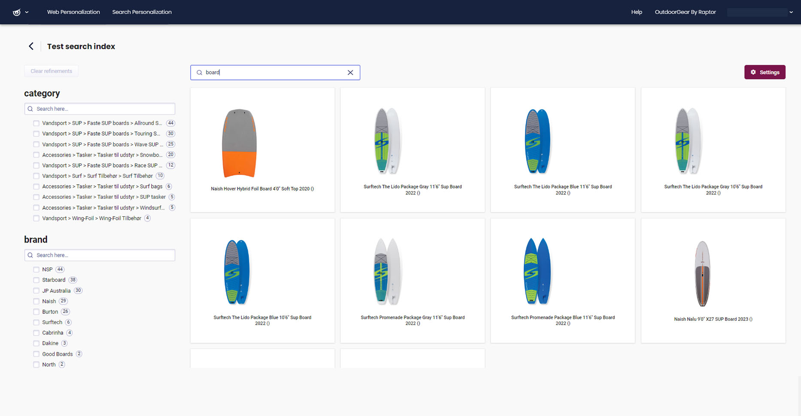Screen dimensions: 801x416
Task: Go back using the left arrow
Action: [x=31, y=46]
